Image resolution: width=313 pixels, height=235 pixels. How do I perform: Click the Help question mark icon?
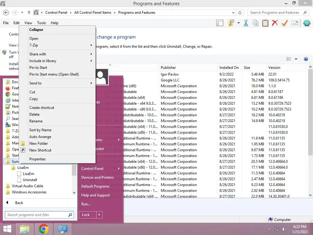[306, 59]
